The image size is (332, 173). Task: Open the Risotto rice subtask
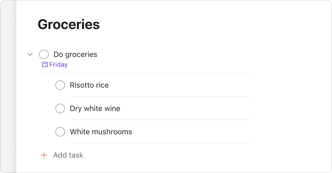pyautogui.click(x=89, y=85)
